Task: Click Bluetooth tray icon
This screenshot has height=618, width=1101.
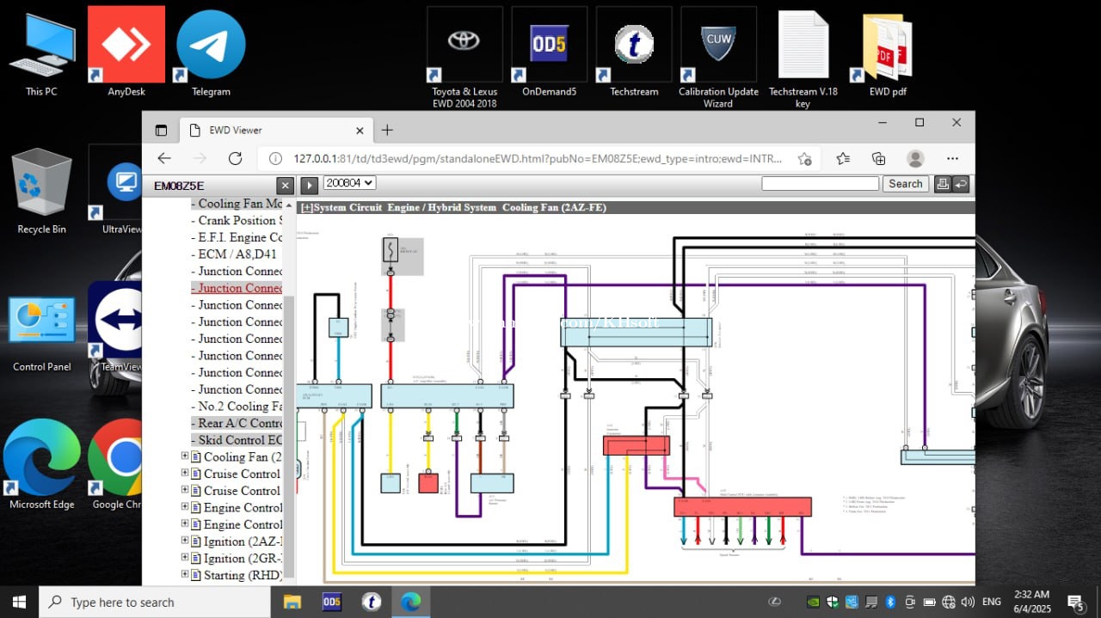Action: click(x=891, y=602)
